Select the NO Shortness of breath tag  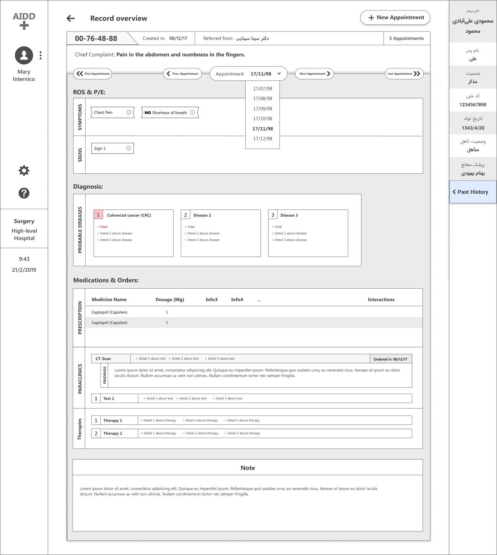point(170,112)
